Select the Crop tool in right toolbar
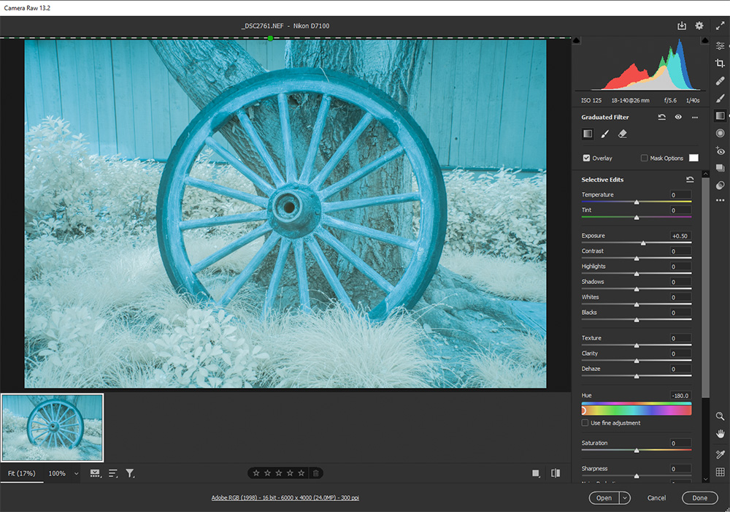730x512 pixels. point(721,64)
